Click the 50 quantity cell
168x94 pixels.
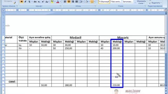[57, 48]
